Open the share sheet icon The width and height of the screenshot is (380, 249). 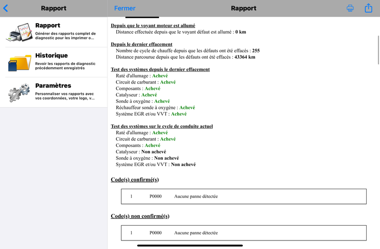click(x=368, y=8)
